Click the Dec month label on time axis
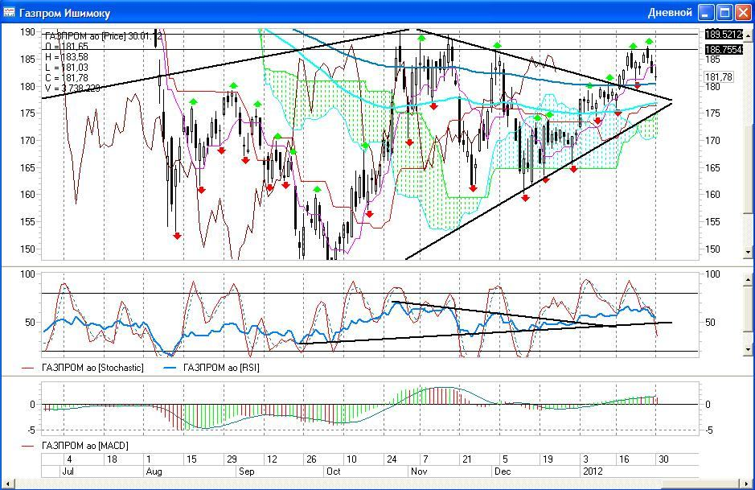This screenshot has height=490, width=755. coord(503,471)
